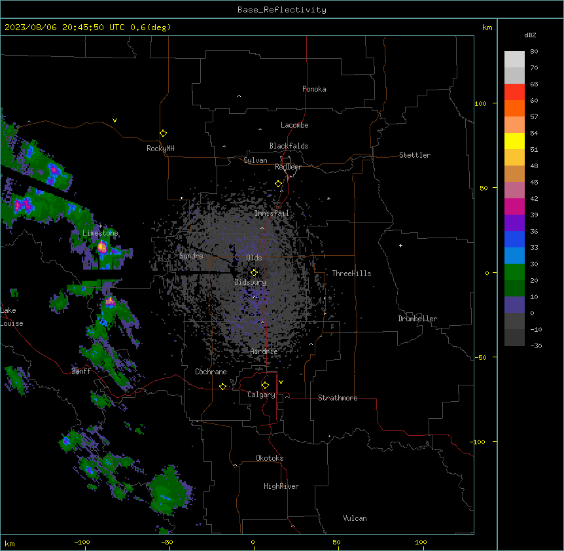This screenshot has width=564, height=551.
Task: Click the Limestone label
Action: coord(100,233)
